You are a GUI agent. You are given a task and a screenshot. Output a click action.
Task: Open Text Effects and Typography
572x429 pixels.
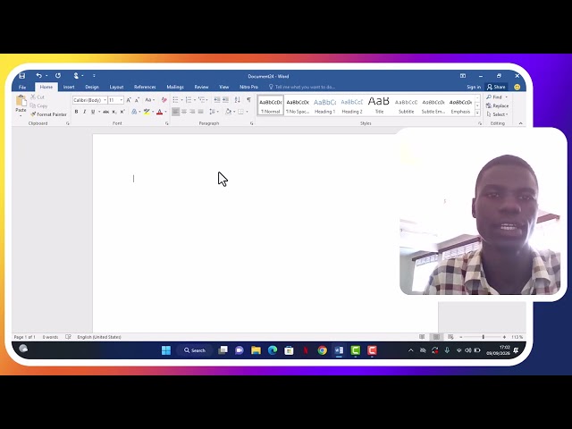point(134,112)
